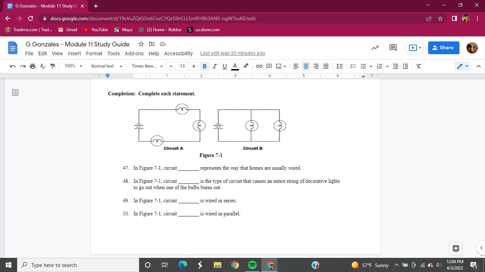Click the blue Share button
Viewport: 485px width, 272px height.
[443, 48]
